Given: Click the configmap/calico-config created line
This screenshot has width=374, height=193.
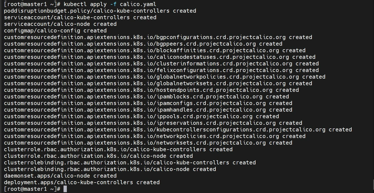Looking at the screenshot, I should click(x=55, y=31).
